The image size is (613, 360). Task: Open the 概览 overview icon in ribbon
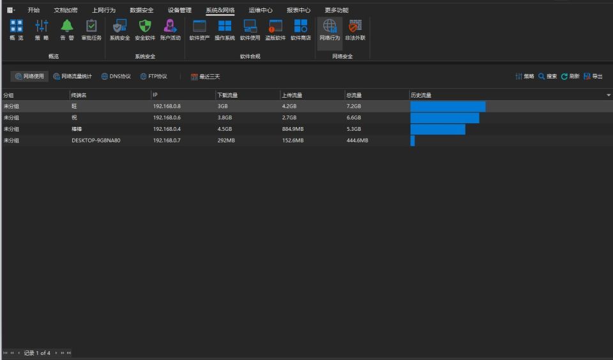point(17,30)
